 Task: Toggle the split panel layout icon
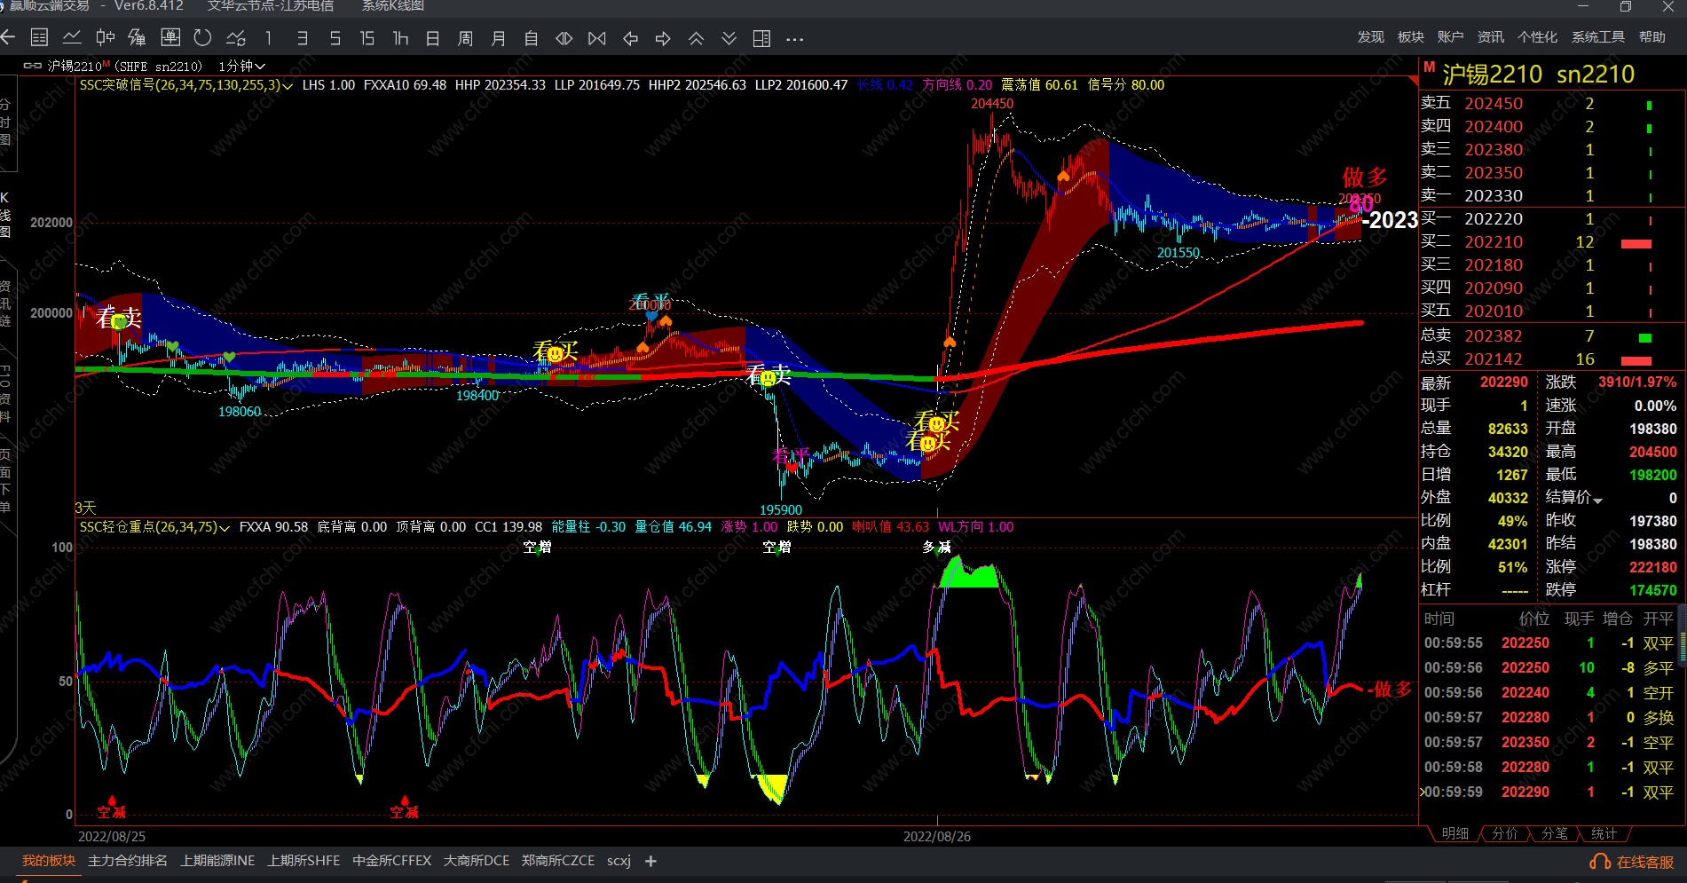(x=761, y=38)
